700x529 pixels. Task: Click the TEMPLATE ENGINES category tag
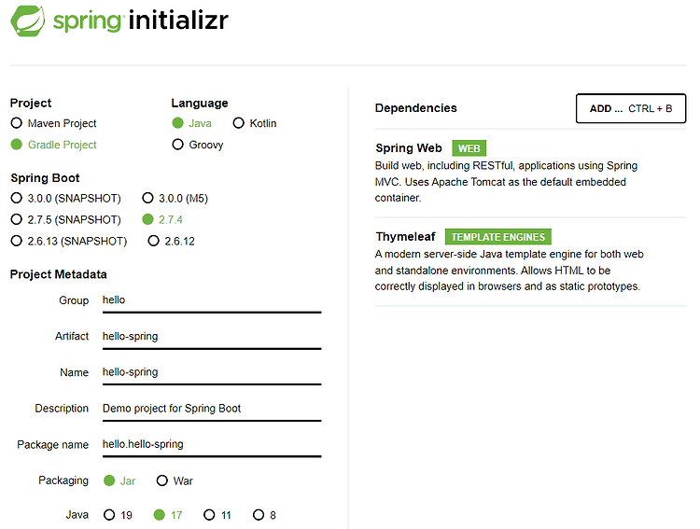(497, 237)
